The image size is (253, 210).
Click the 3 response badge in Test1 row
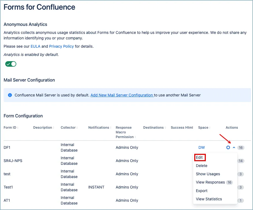coord(241,187)
